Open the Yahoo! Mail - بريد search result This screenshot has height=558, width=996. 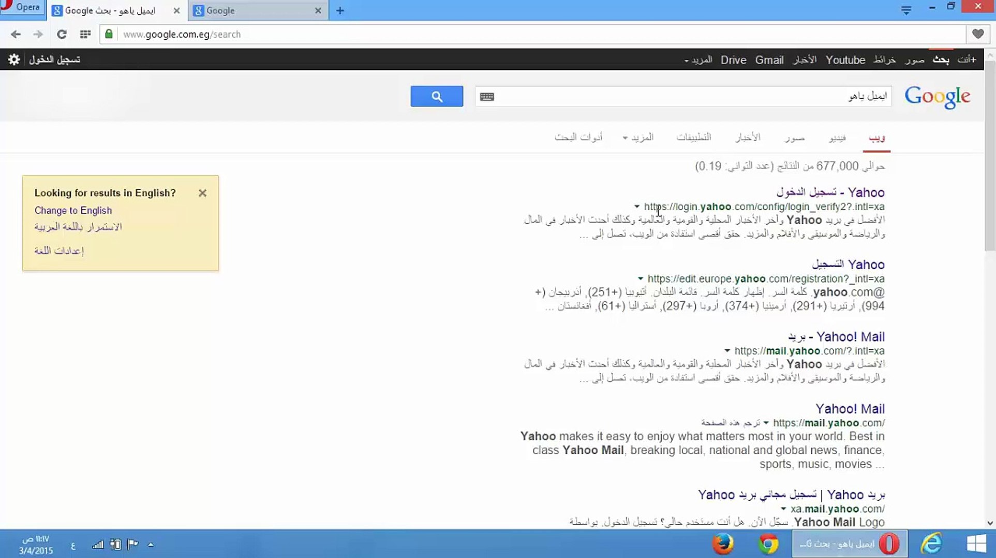836,337
